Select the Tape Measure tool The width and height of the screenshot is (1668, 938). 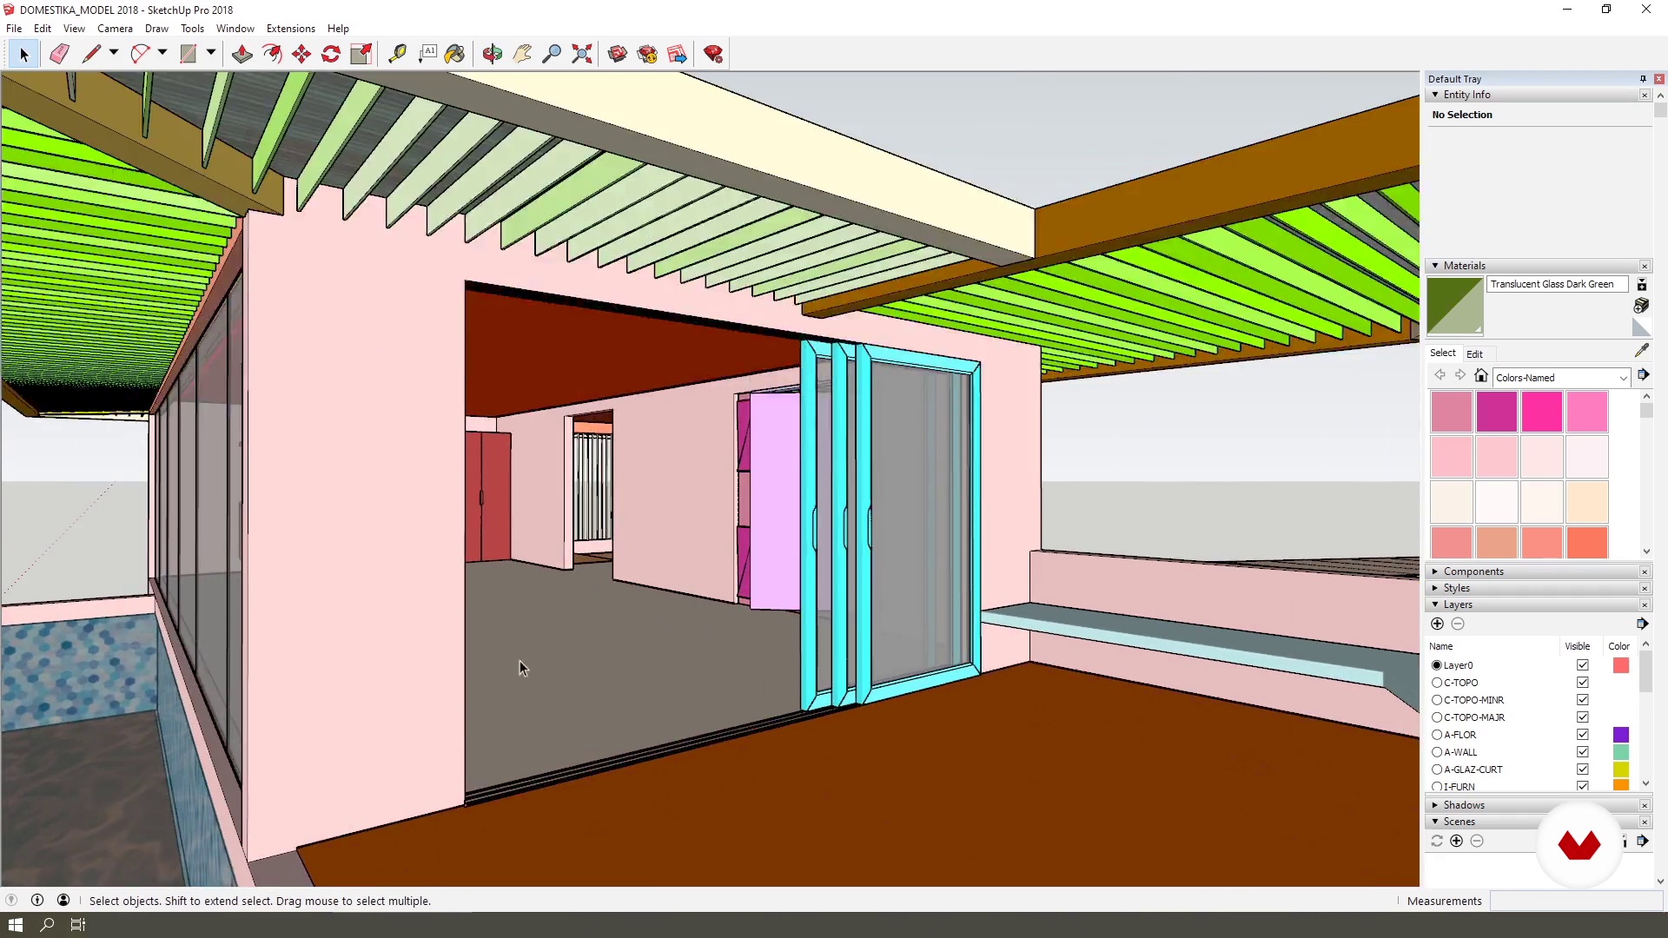[397, 54]
